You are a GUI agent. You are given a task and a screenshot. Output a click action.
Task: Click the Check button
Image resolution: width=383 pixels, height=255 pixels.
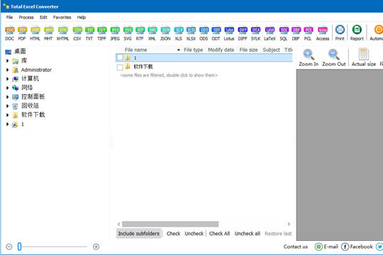[x=174, y=234]
